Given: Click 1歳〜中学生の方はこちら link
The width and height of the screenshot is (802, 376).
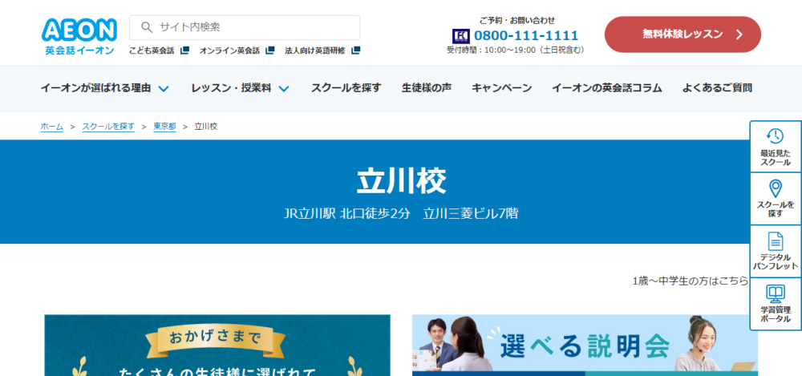Looking at the screenshot, I should tap(691, 281).
